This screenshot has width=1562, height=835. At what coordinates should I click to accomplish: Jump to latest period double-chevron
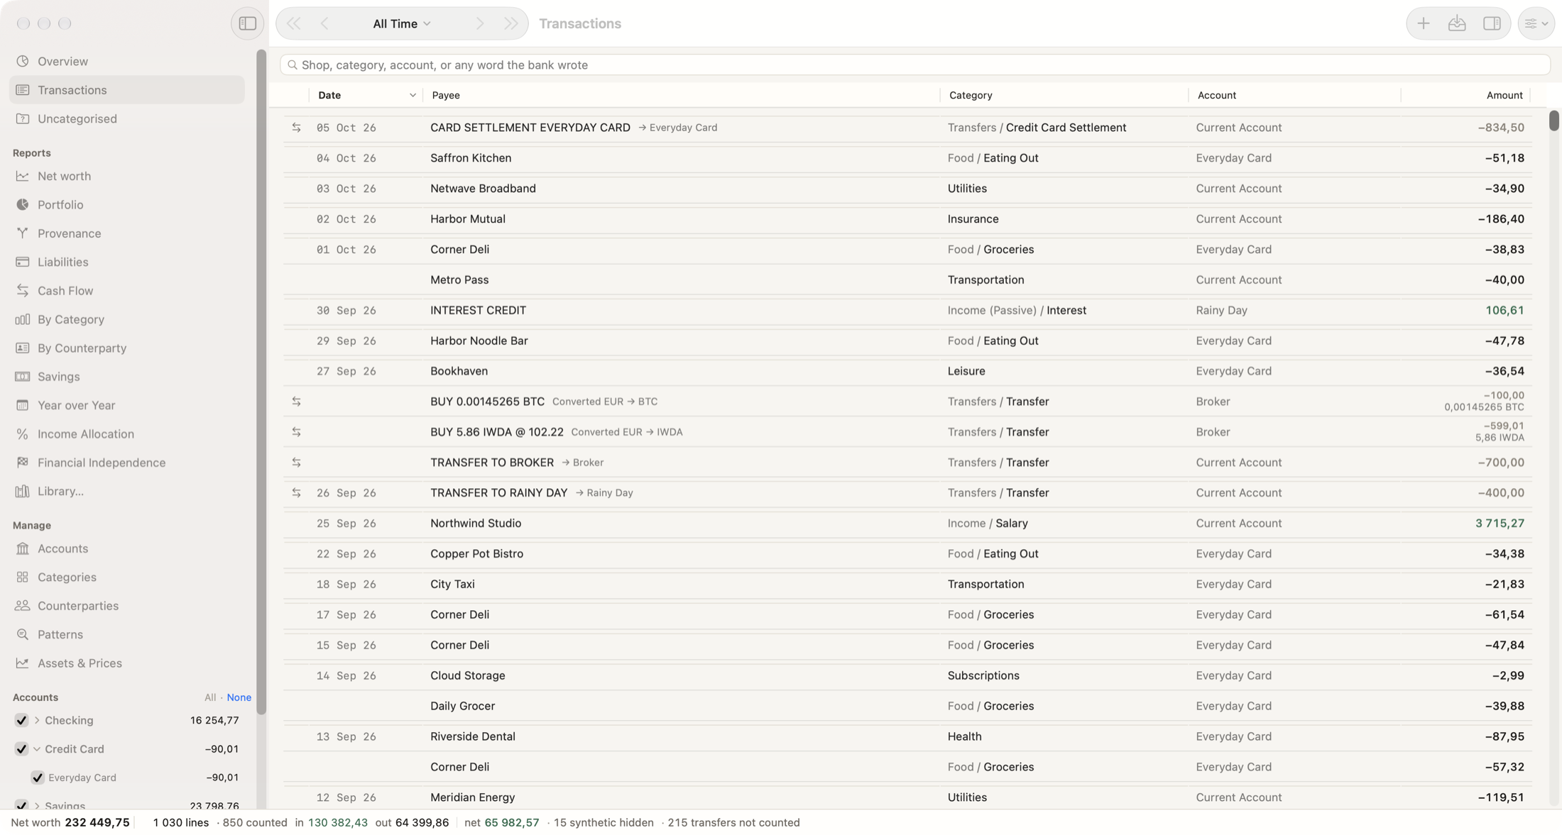pyautogui.click(x=511, y=23)
